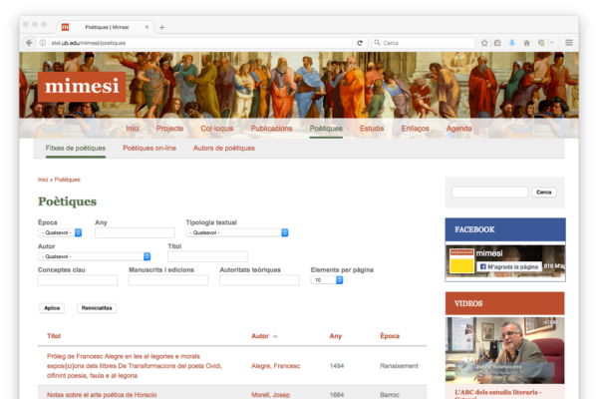The width and height of the screenshot is (598, 399).
Task: Change Elements per pàgina dropdown
Action: tap(327, 280)
